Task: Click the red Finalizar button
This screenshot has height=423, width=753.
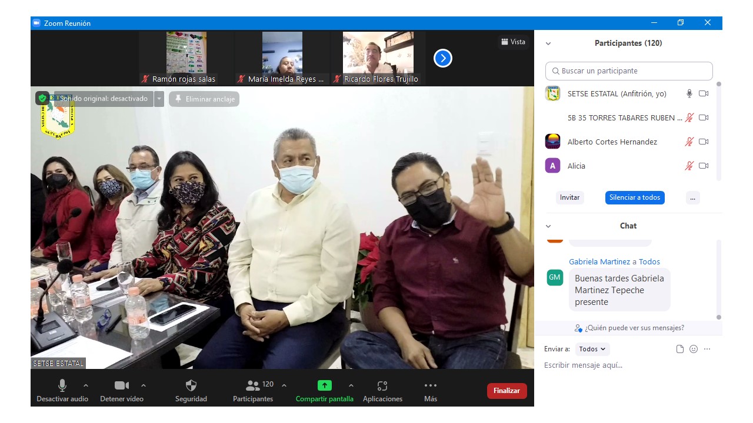Action: 507,391
